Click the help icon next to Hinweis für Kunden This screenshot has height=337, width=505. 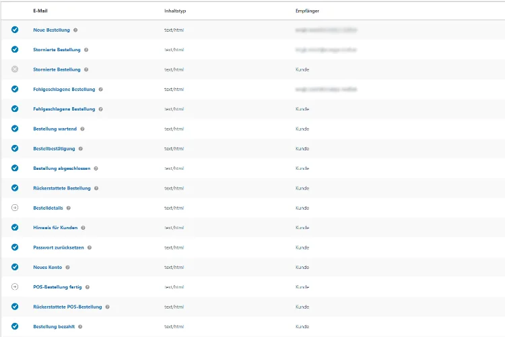pos(83,228)
